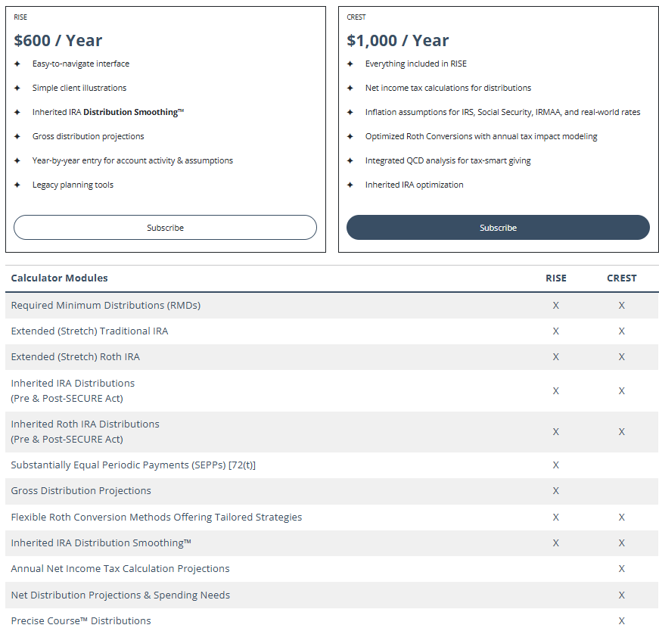Image resolution: width=659 pixels, height=628 pixels.
Task: Click the Extended (Stretch) Roth IRA row label
Action: pos(75,357)
